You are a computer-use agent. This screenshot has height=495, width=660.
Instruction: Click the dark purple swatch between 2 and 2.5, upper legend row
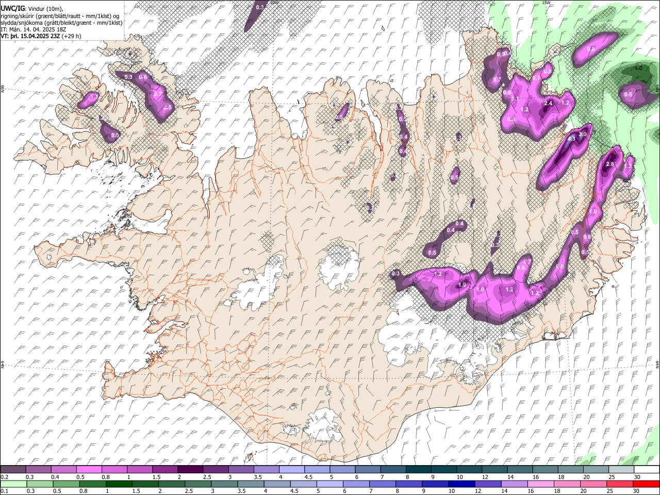tap(190, 470)
